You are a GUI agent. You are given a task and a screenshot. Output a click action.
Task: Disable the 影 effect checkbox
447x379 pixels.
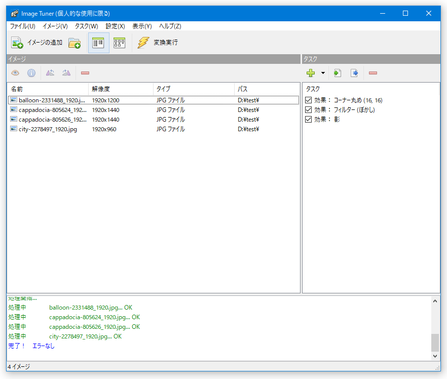click(308, 120)
